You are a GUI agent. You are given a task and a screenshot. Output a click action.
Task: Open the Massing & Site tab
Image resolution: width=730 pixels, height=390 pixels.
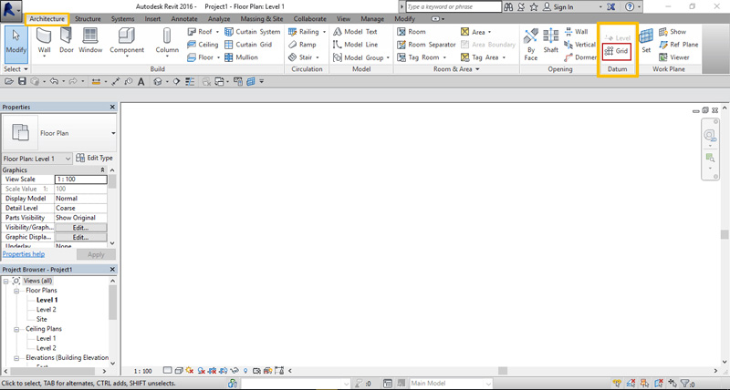(262, 19)
